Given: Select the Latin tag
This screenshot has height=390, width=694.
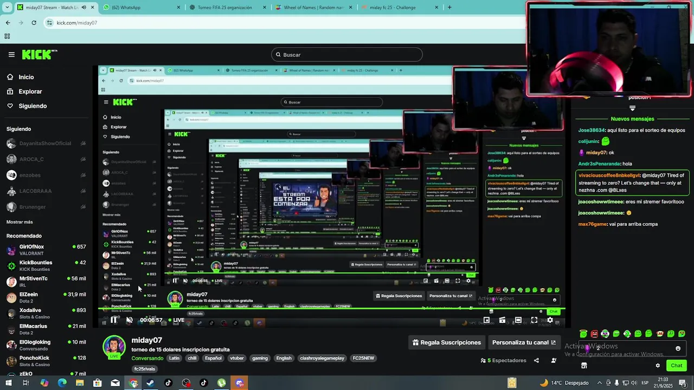Looking at the screenshot, I should (174, 358).
